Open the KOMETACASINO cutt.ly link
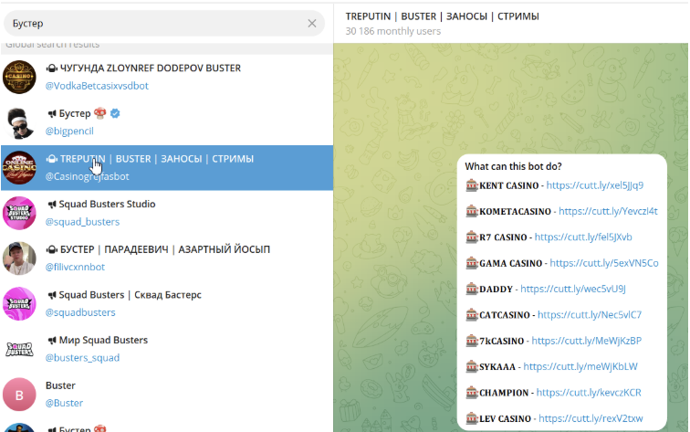The image size is (690, 432). pyautogui.click(x=608, y=211)
